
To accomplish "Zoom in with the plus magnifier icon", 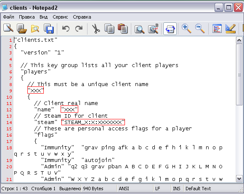I will tap(186, 29).
